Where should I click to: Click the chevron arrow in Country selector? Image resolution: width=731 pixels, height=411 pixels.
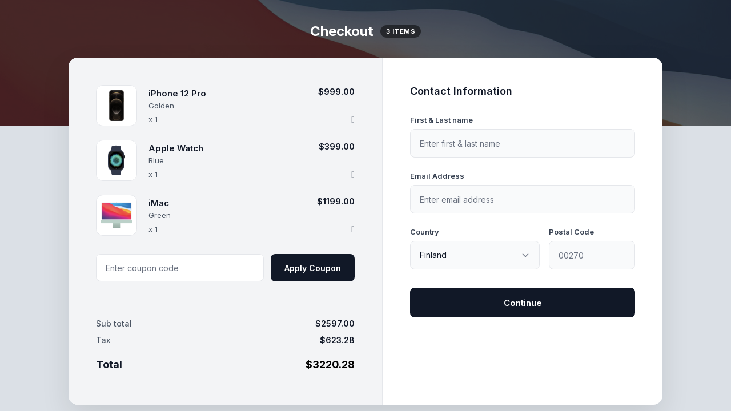point(525,255)
